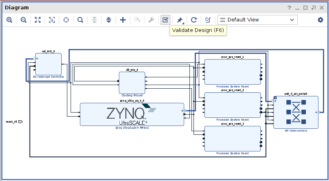Click the Regenerate Layout refresh icon
Viewport: 329px width, 181px height.
tap(194, 20)
